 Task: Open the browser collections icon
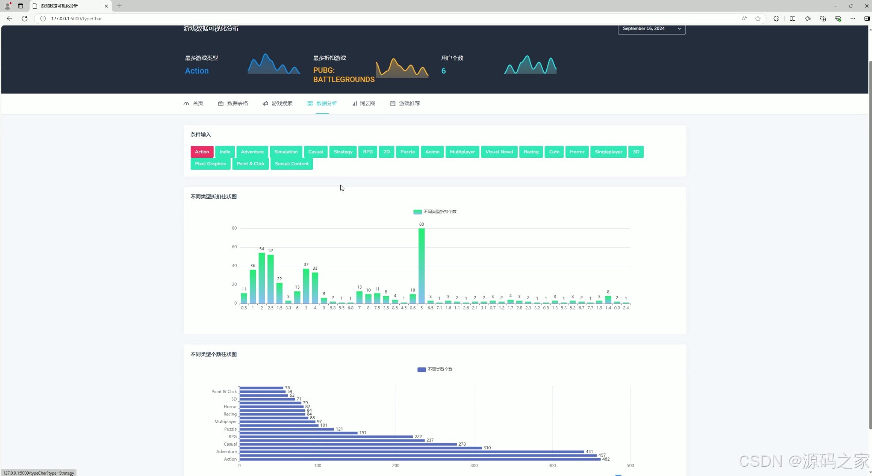[823, 19]
